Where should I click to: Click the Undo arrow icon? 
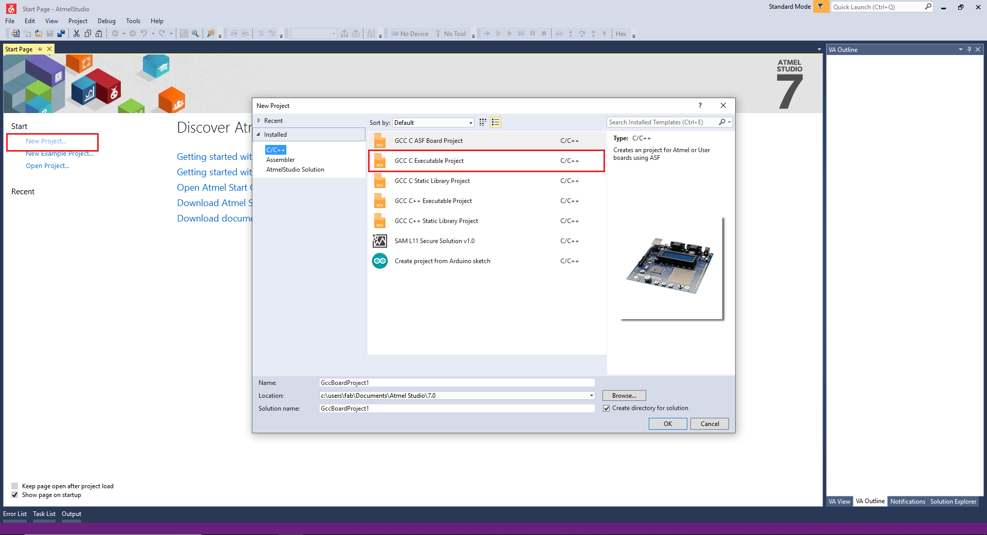pyautogui.click(x=144, y=34)
